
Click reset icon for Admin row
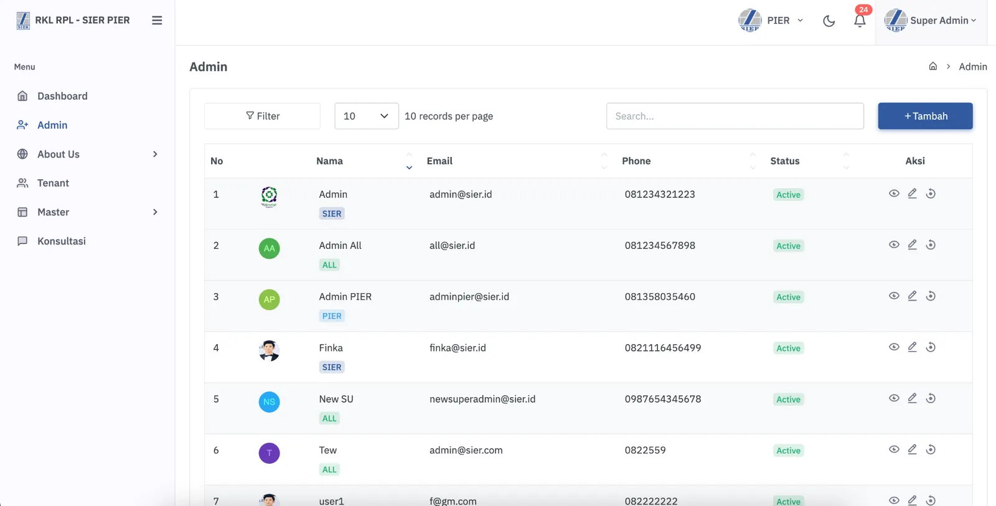[931, 194]
